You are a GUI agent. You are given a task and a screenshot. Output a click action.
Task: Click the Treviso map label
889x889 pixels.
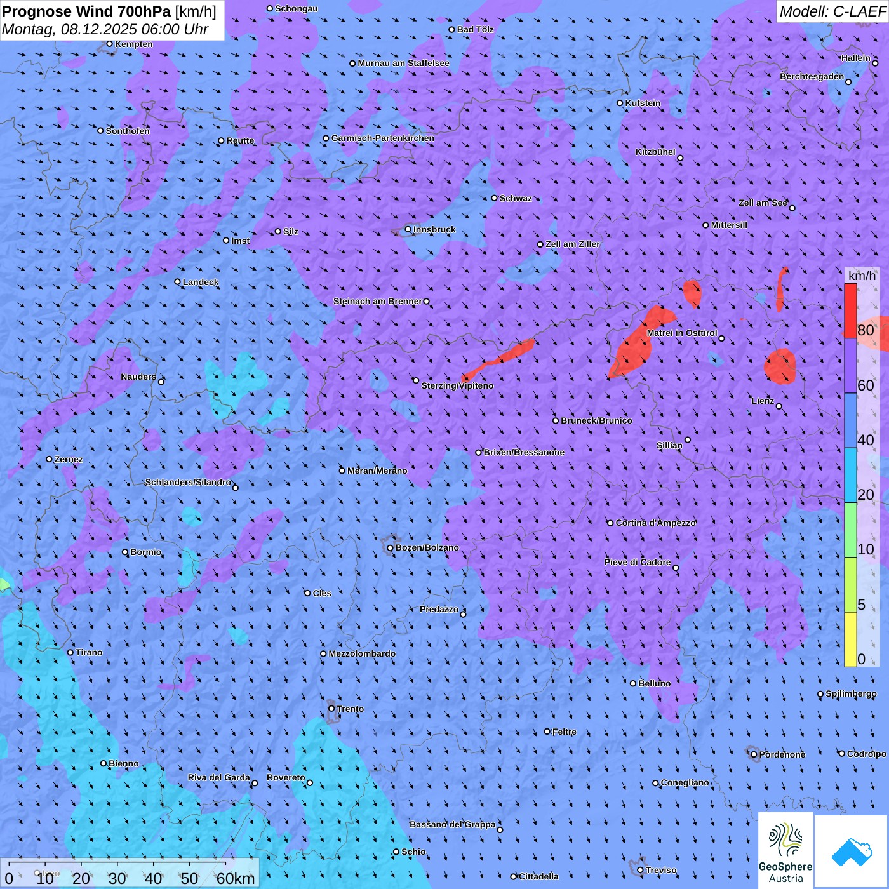[661, 870]
